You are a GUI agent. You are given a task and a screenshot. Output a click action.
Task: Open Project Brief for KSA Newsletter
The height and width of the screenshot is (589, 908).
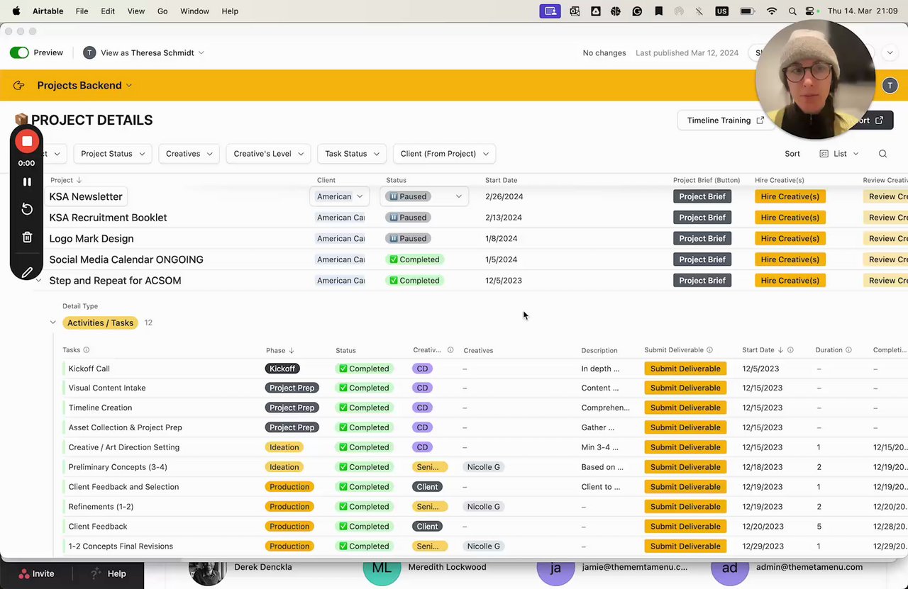[x=702, y=196]
